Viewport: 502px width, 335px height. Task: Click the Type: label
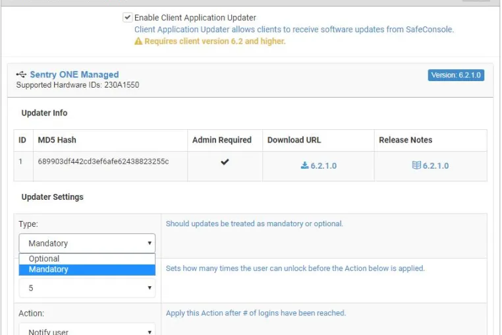(28, 224)
